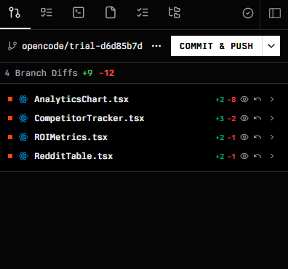This screenshot has width=288, height=269.
Task: Toggle eye preview for AnalyticsChart.tsx
Action: pyautogui.click(x=244, y=99)
